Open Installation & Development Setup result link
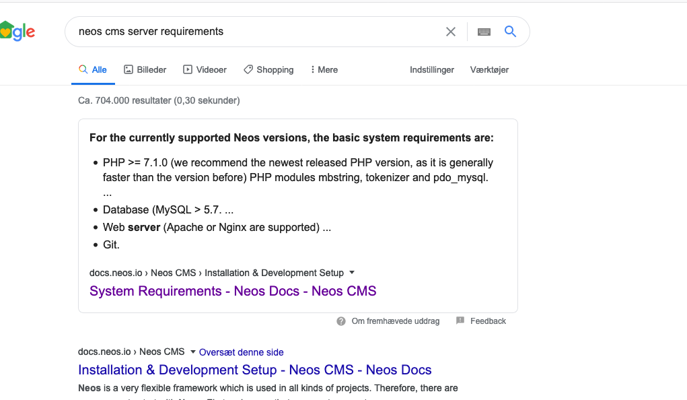Viewport: 687px width, 400px height. (254, 370)
